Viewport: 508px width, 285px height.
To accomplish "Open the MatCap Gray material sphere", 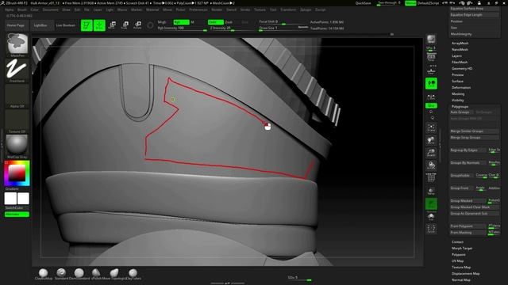I will [17, 146].
